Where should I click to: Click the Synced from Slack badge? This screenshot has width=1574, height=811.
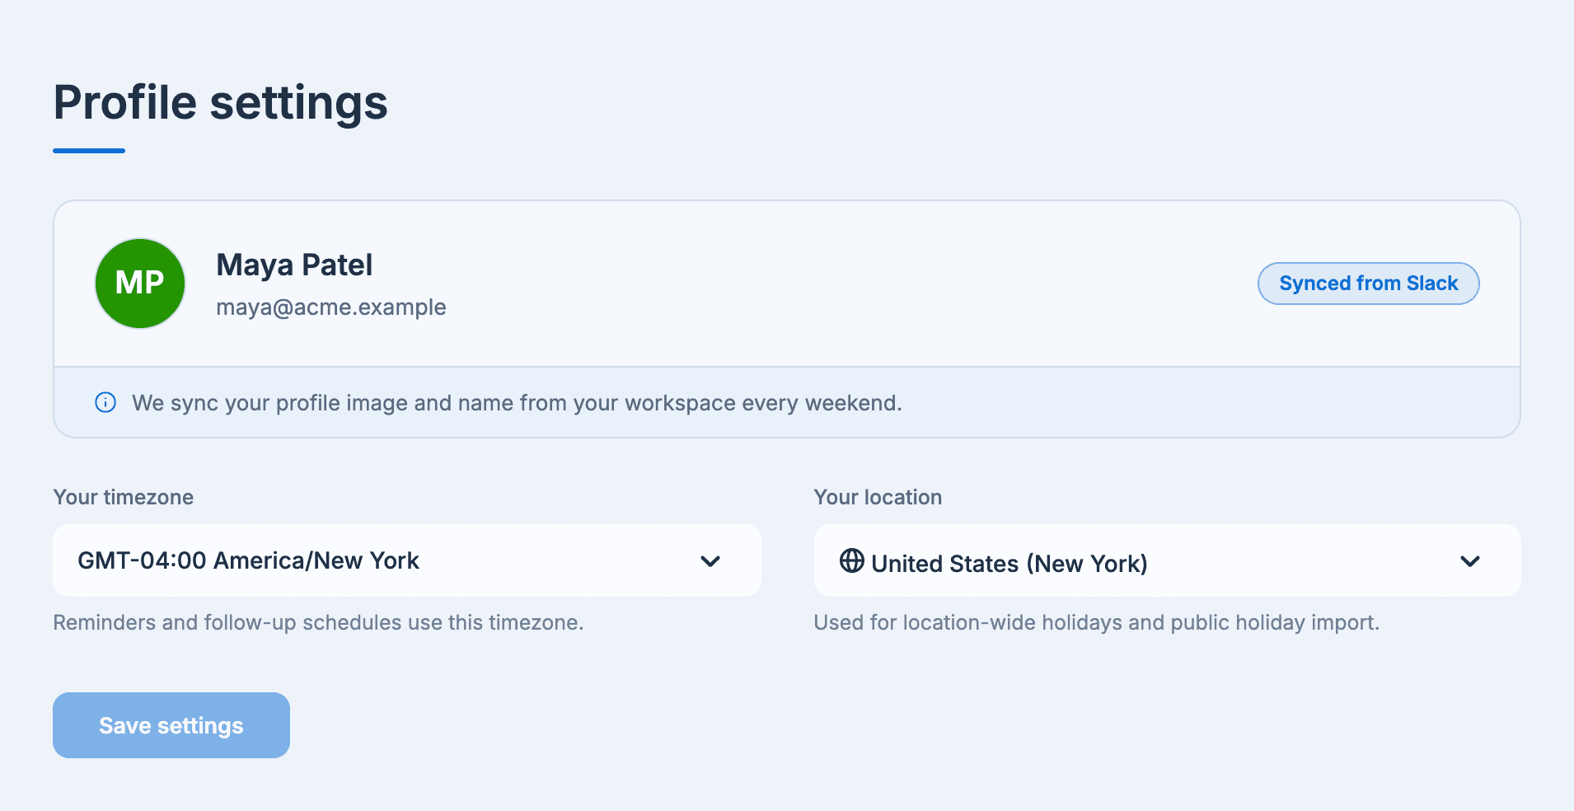click(x=1368, y=284)
